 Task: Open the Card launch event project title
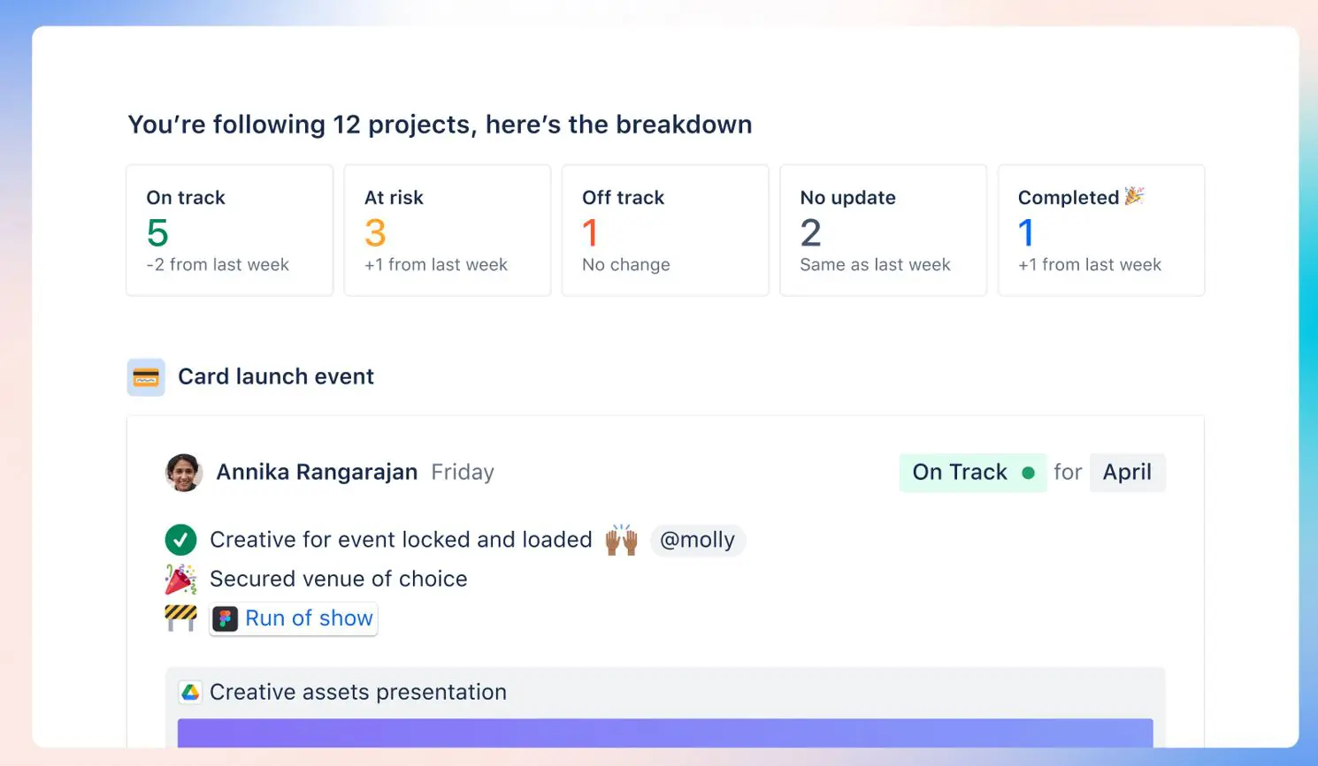276,376
